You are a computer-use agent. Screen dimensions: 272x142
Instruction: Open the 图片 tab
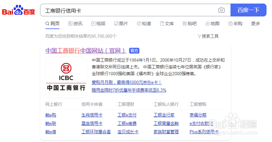[121, 24]
